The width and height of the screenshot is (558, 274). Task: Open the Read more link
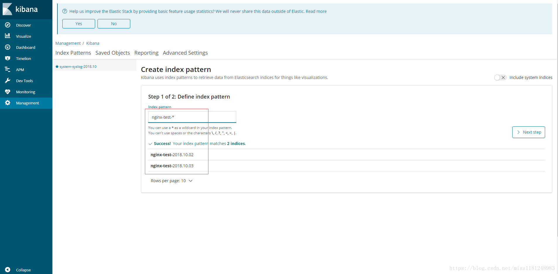point(316,11)
